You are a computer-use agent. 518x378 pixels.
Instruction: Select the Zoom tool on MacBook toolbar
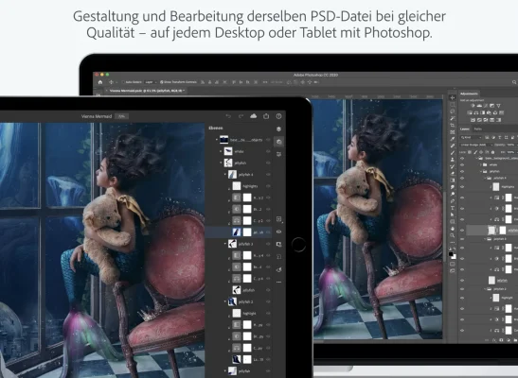[453, 235]
